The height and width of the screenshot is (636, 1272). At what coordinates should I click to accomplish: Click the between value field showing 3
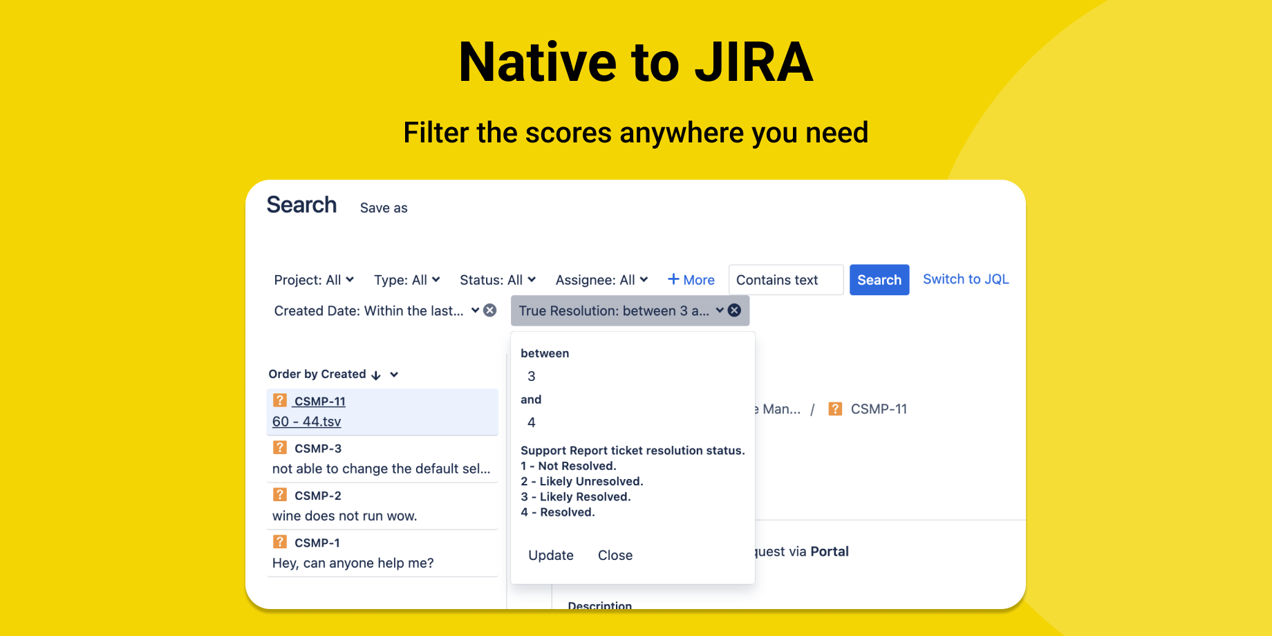coord(532,376)
